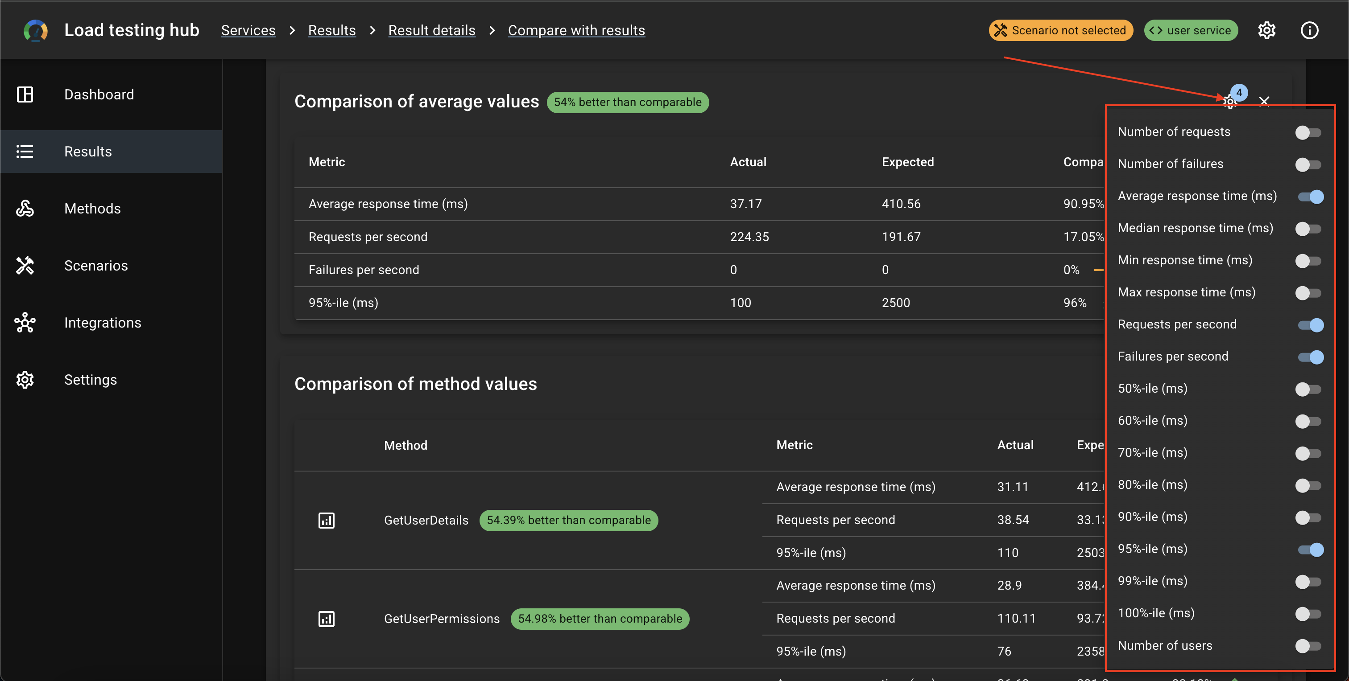Image resolution: width=1349 pixels, height=681 pixels.
Task: Disable the Requests per second switch
Action: pyautogui.click(x=1310, y=325)
